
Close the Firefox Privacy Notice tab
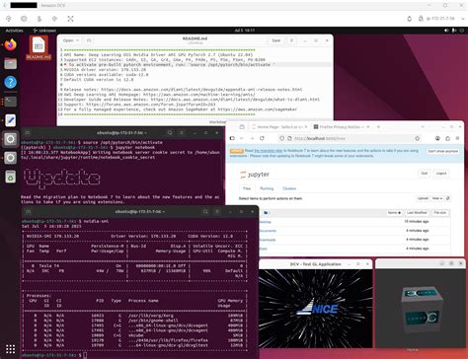(368, 127)
